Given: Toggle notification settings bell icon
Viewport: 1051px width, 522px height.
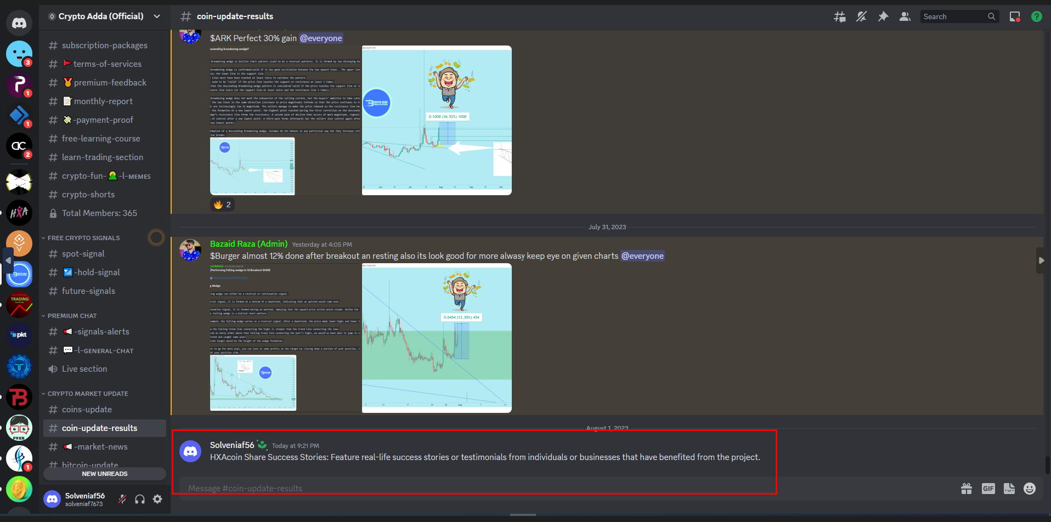Looking at the screenshot, I should point(861,16).
